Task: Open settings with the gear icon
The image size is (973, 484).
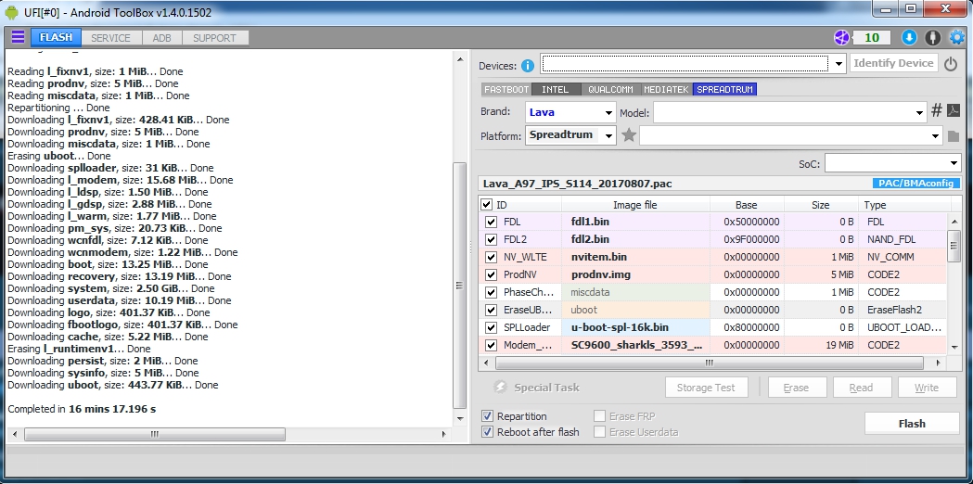Action: [957, 38]
